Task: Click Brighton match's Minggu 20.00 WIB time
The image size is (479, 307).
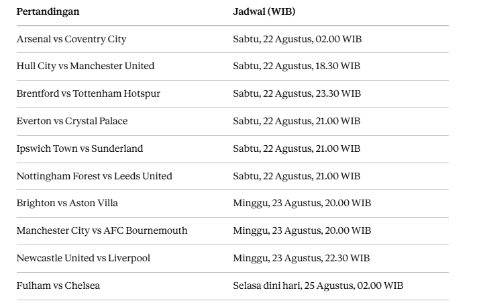Action: (x=302, y=203)
